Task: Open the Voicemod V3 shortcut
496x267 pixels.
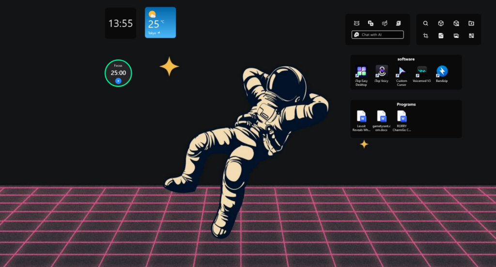Action: [x=422, y=74]
